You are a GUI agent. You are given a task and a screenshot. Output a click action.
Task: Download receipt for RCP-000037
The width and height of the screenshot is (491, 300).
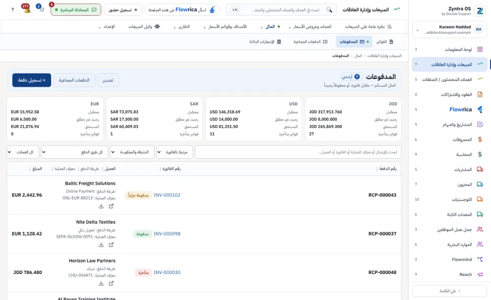tap(101, 245)
